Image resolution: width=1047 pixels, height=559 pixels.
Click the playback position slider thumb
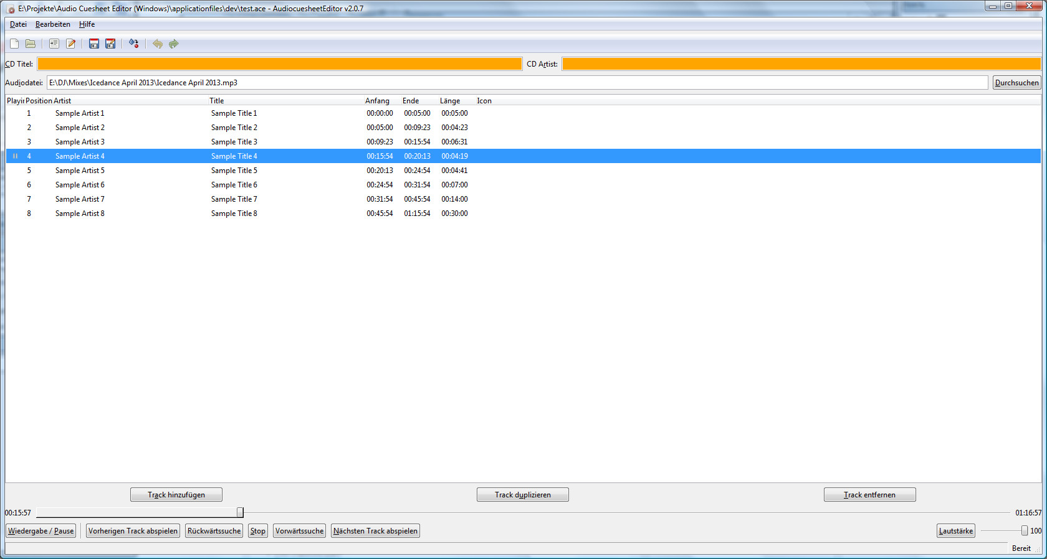pos(240,512)
